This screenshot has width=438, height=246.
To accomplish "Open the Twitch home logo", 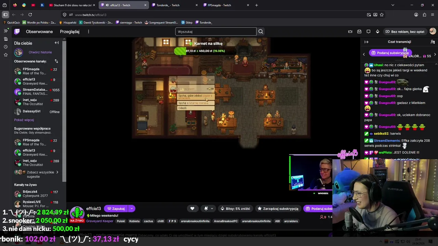I will tap(17, 31).
